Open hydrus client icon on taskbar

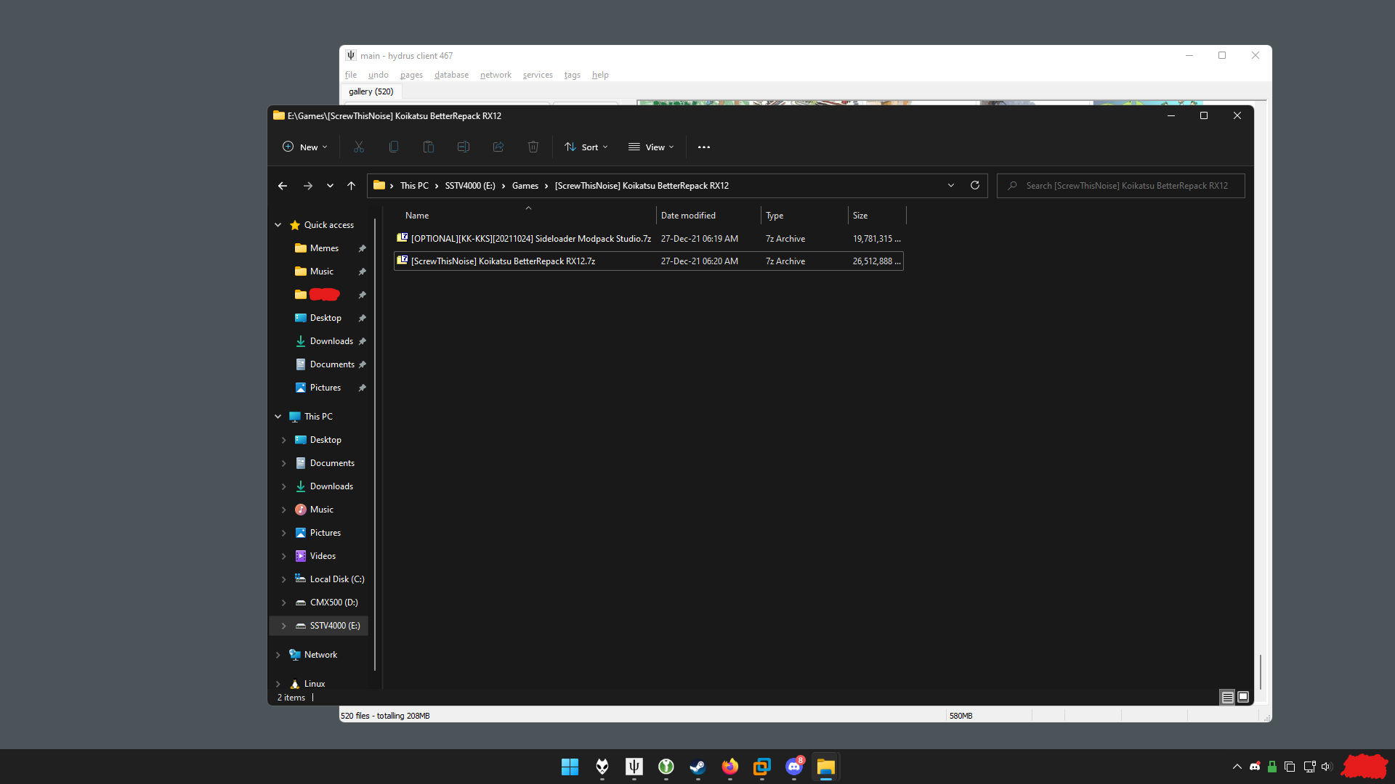pyautogui.click(x=634, y=767)
